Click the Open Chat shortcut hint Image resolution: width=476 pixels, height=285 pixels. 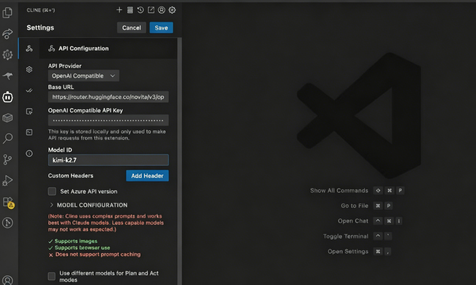tap(370, 221)
